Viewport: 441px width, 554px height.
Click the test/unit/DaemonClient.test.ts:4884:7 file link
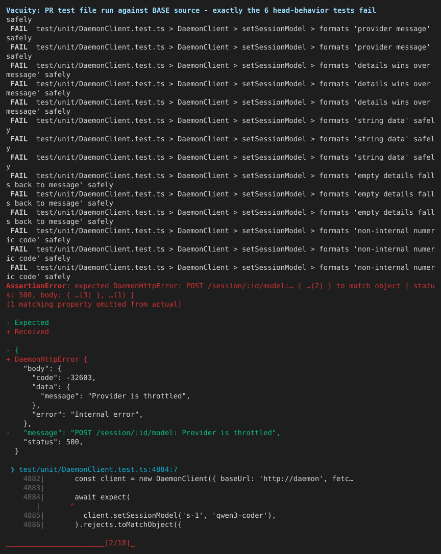pos(98,469)
